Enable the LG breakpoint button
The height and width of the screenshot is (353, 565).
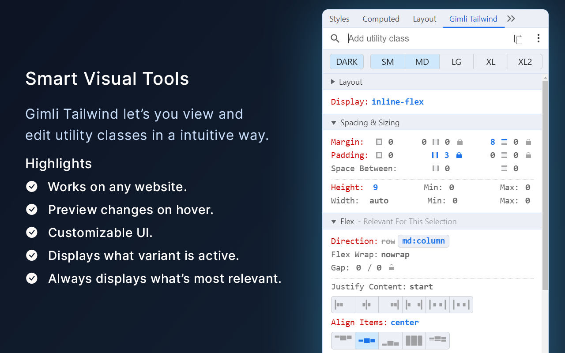456,62
